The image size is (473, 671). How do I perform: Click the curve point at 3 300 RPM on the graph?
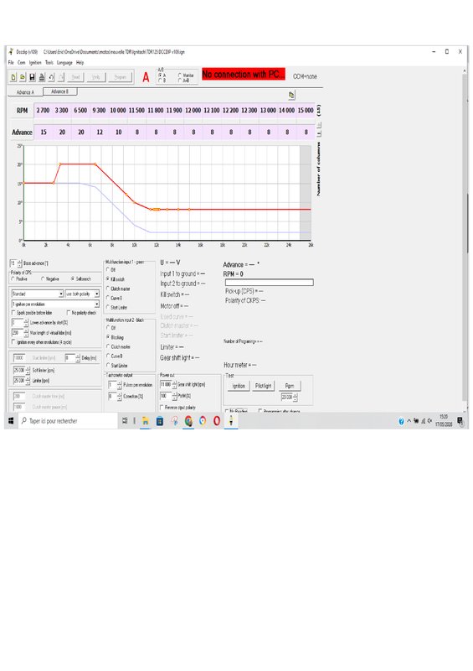click(60, 164)
